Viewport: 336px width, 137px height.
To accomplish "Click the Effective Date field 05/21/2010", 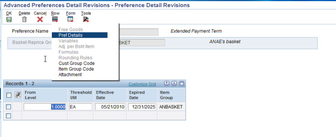I will pyautogui.click(x=110, y=107).
